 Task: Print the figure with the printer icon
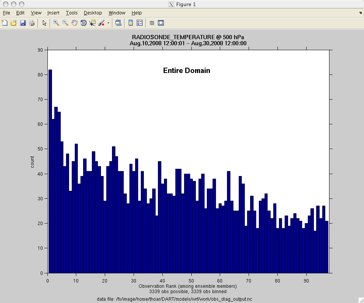pyautogui.click(x=32, y=23)
